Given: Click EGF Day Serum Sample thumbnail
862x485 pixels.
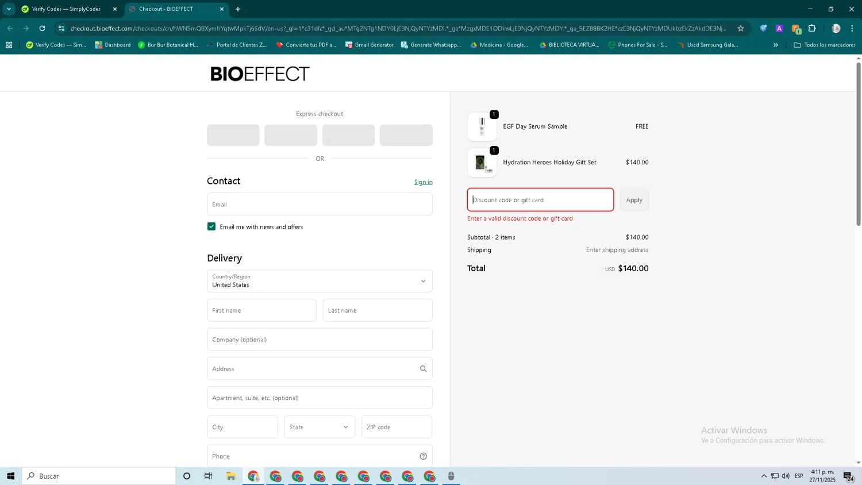Looking at the screenshot, I should click(482, 126).
